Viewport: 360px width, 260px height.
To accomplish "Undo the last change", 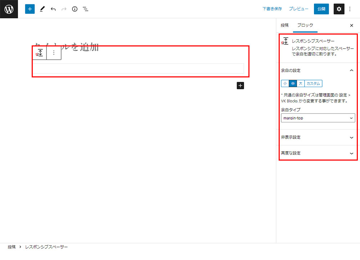I will point(53,9).
